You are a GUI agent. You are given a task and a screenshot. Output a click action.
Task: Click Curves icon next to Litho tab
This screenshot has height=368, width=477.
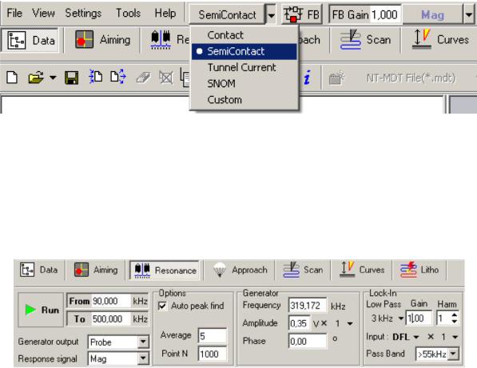pyautogui.click(x=348, y=270)
